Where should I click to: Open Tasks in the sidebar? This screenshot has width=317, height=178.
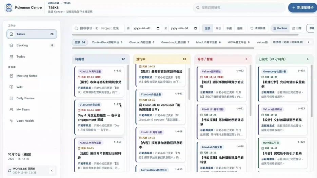tap(32, 34)
